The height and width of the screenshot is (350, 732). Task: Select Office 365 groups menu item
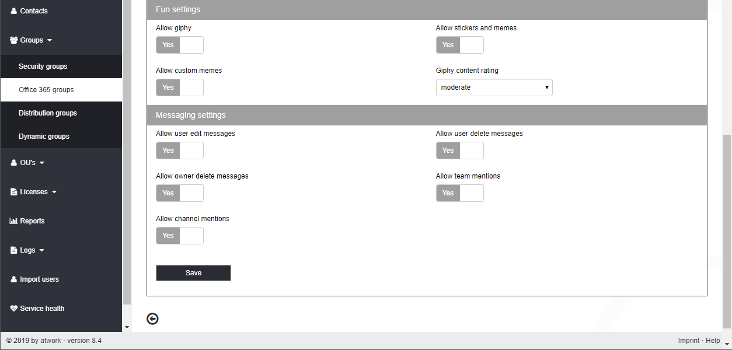[61, 90]
